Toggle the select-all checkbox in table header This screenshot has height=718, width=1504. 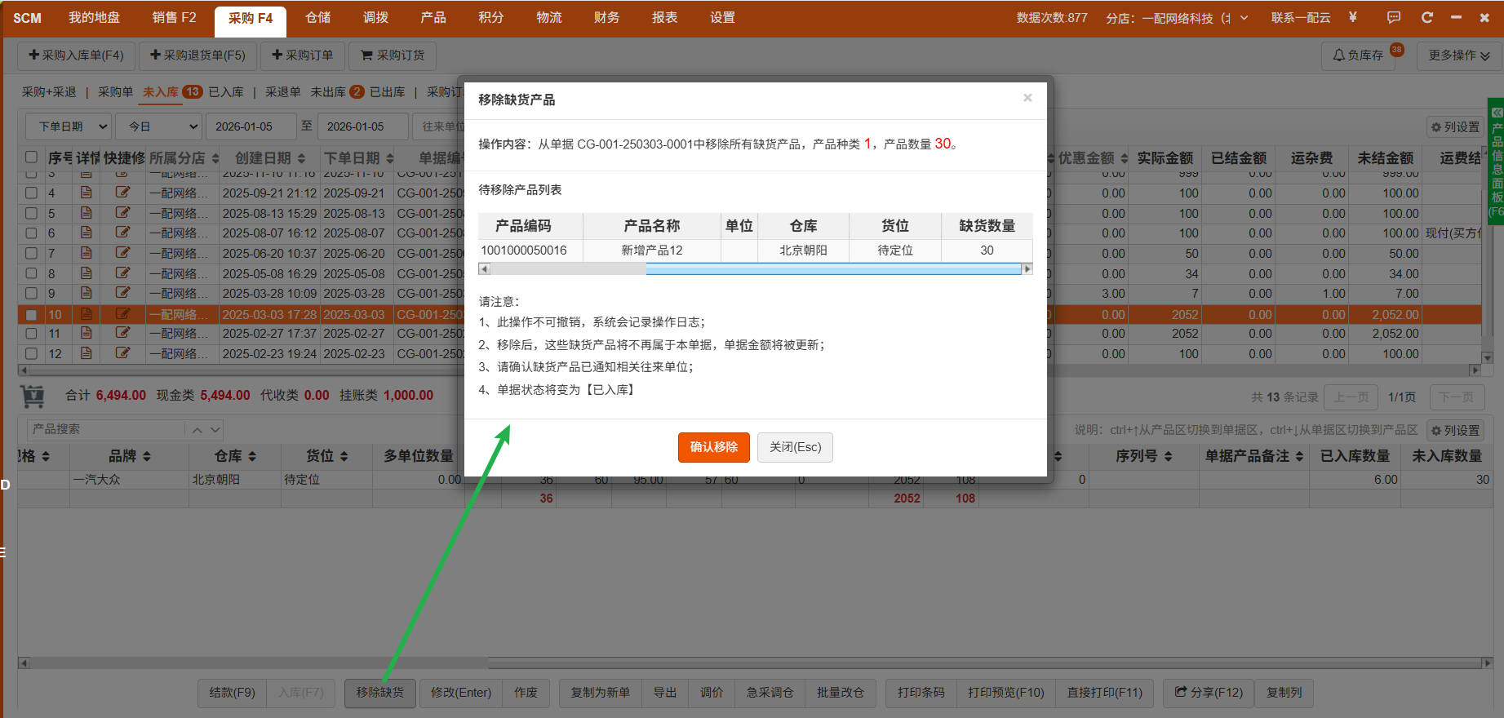[x=31, y=157]
